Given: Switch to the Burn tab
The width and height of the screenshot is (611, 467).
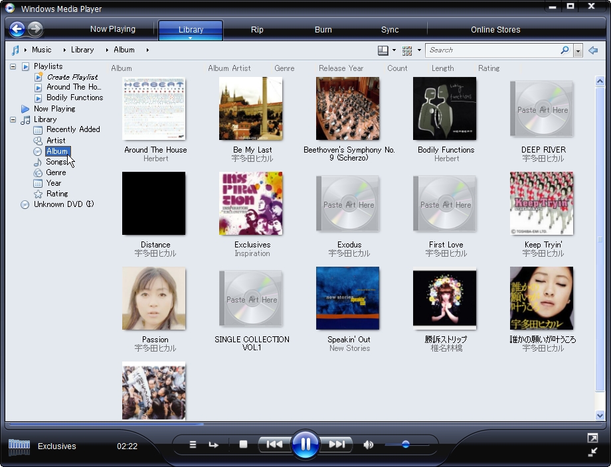Looking at the screenshot, I should [323, 30].
